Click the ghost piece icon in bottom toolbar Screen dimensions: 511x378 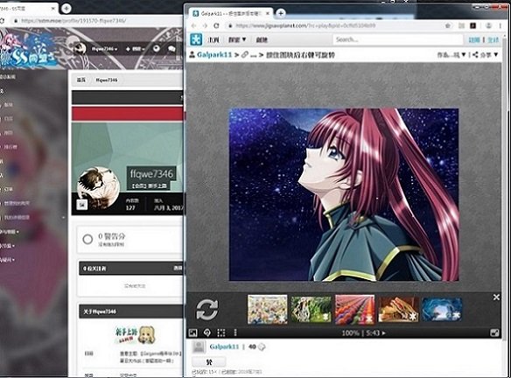[x=207, y=332]
